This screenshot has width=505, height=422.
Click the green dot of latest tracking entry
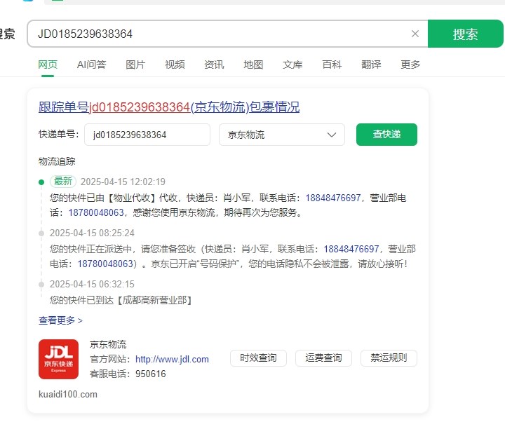click(41, 182)
